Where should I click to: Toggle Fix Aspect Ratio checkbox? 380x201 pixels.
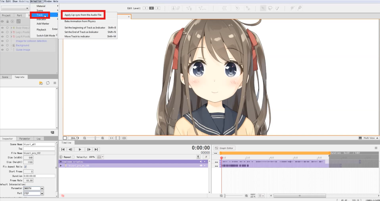click(25, 167)
